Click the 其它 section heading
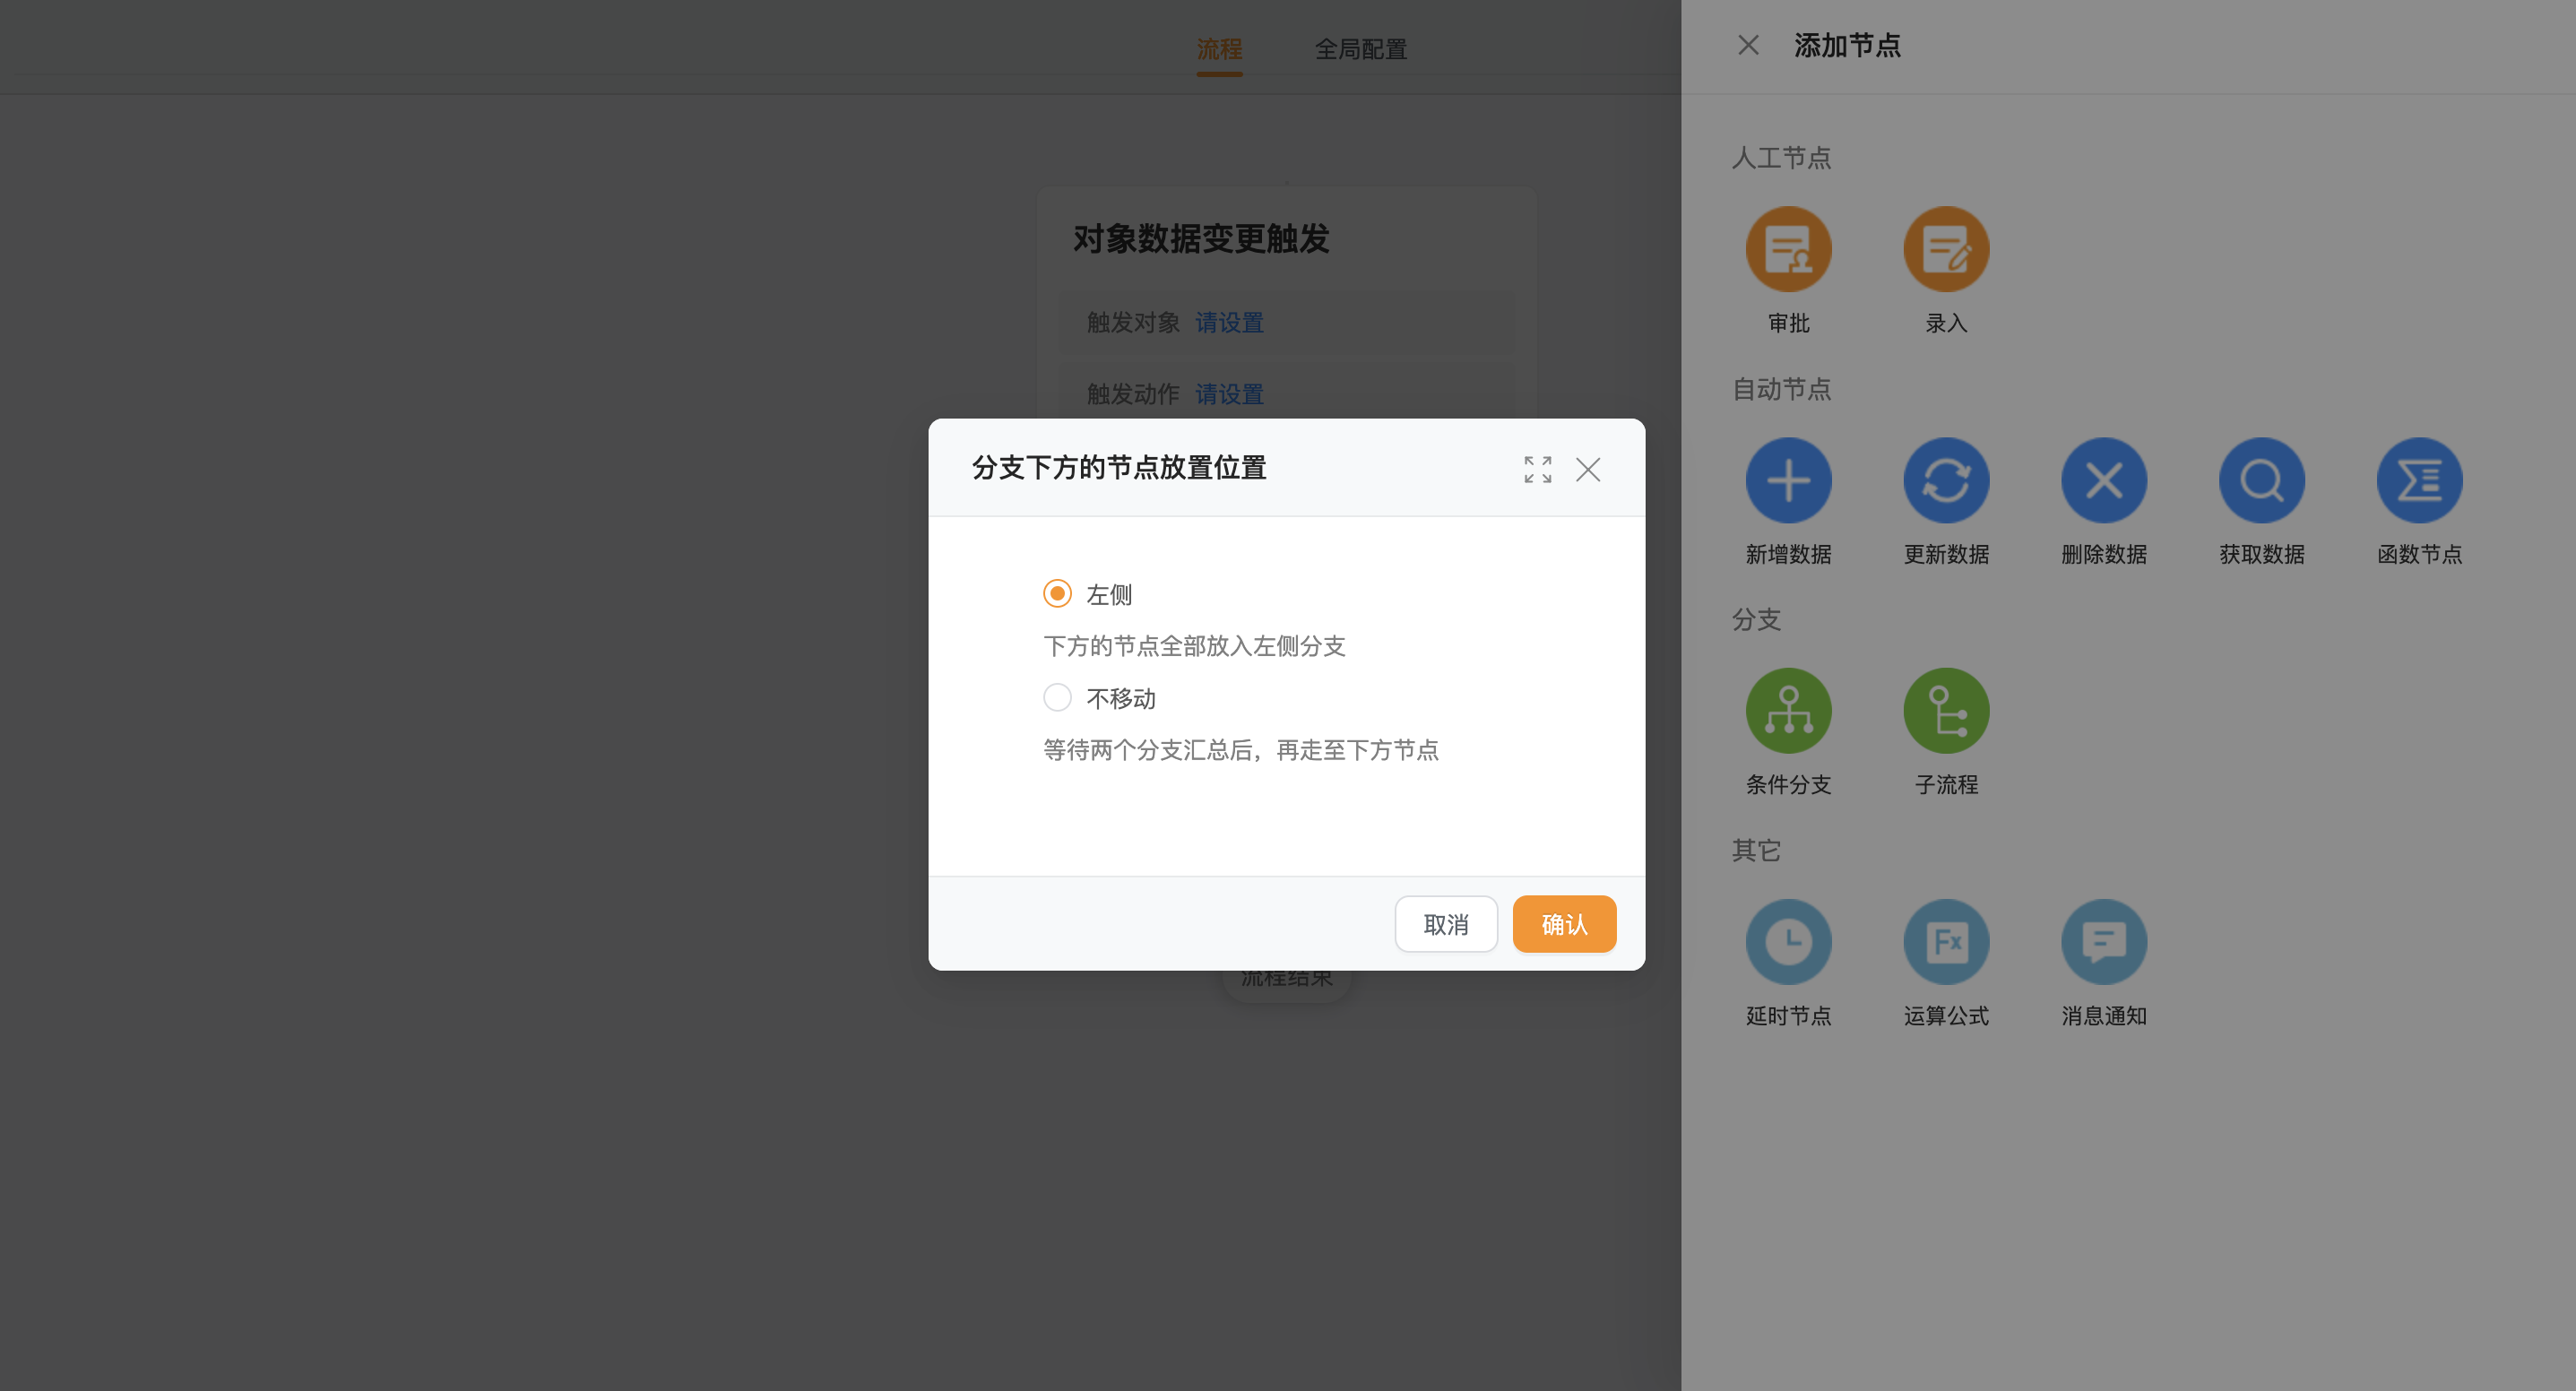Viewport: 2576px width, 1391px height. (x=1756, y=851)
